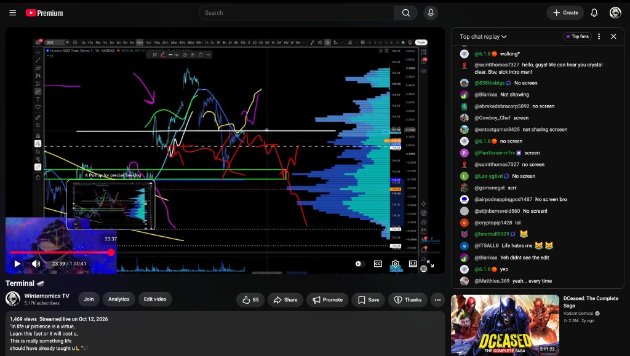The image size is (630, 356).
Task: Toggle closed captions with the CC button
Action: click(378, 264)
